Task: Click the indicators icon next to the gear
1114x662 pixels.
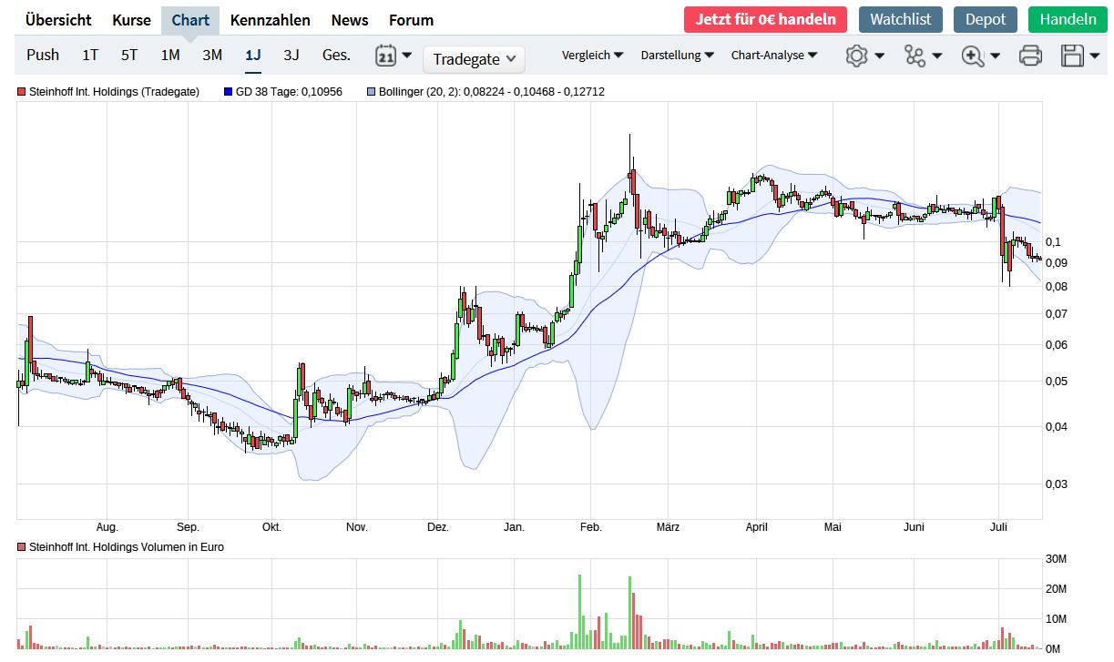Action: [915, 55]
